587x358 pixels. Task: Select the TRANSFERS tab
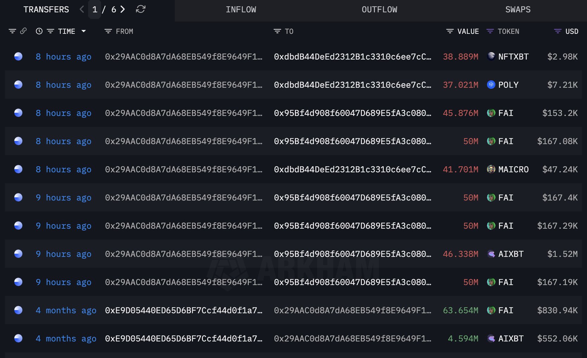pyautogui.click(x=46, y=10)
